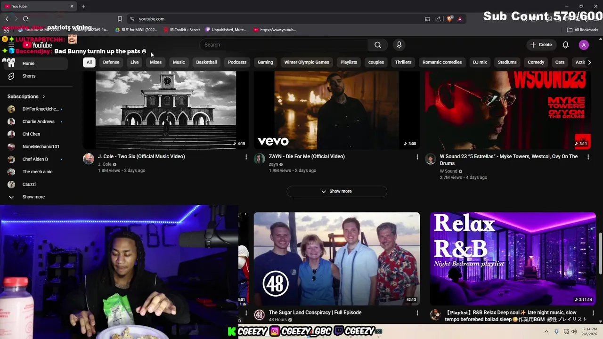
Task: Expand Show more subscriptions in sidebar
Action: point(33,197)
